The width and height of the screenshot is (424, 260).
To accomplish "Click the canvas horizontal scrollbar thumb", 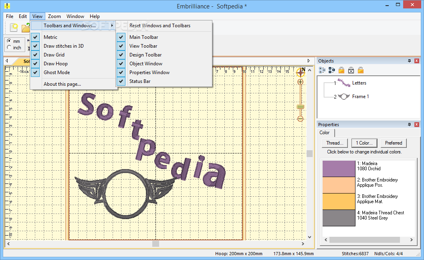I will [x=155, y=244].
